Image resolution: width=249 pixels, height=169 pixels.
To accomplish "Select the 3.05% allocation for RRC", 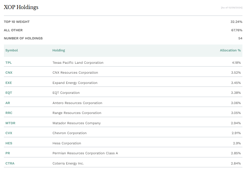I will 236,113.
